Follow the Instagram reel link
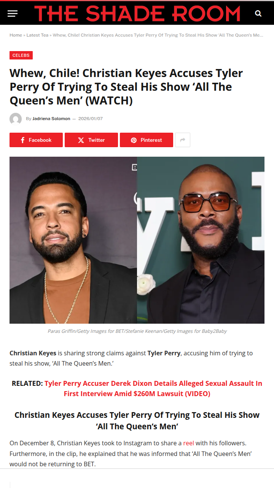This screenshot has width=274, height=488. pos(188,443)
